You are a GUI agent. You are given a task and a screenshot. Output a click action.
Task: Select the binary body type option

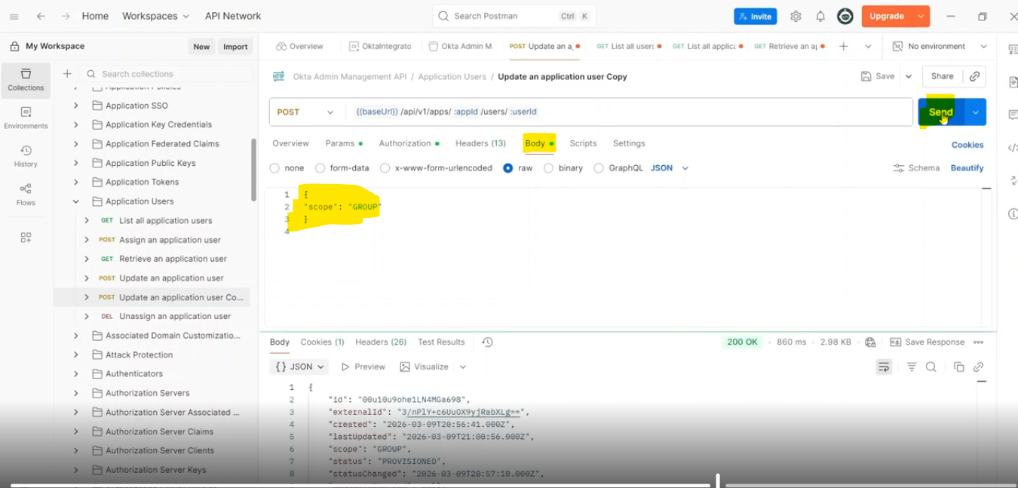point(548,168)
